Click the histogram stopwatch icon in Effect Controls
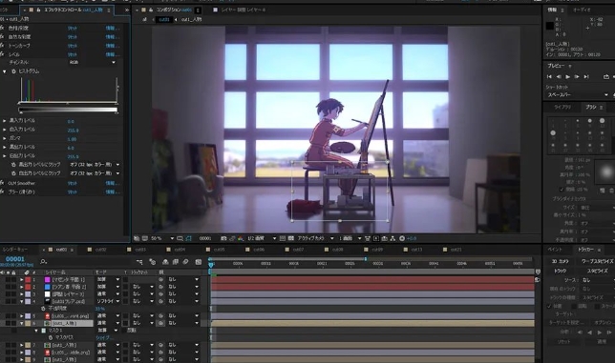This screenshot has width=615, height=363. coord(13,71)
